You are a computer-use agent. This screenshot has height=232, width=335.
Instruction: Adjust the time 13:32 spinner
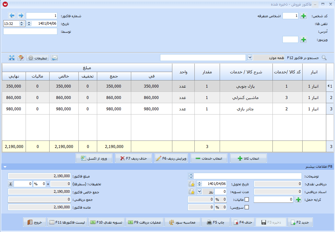22,24
